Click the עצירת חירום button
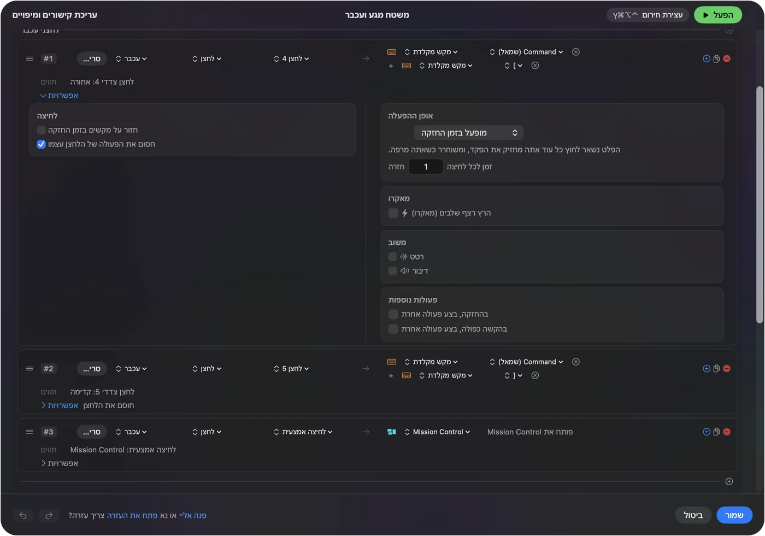 pos(648,15)
